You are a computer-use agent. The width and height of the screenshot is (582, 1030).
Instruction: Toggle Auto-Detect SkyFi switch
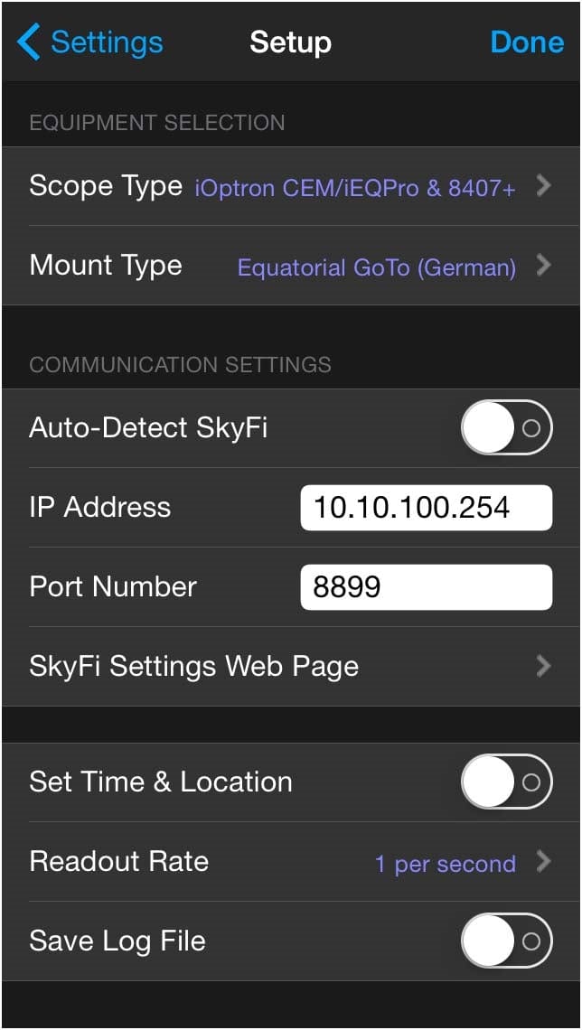click(x=506, y=427)
